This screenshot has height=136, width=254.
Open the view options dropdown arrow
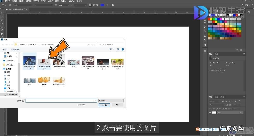(113, 49)
